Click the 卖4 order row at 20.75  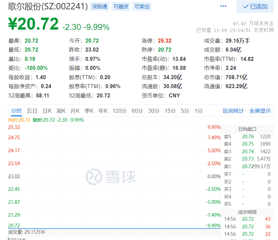pos(247,144)
